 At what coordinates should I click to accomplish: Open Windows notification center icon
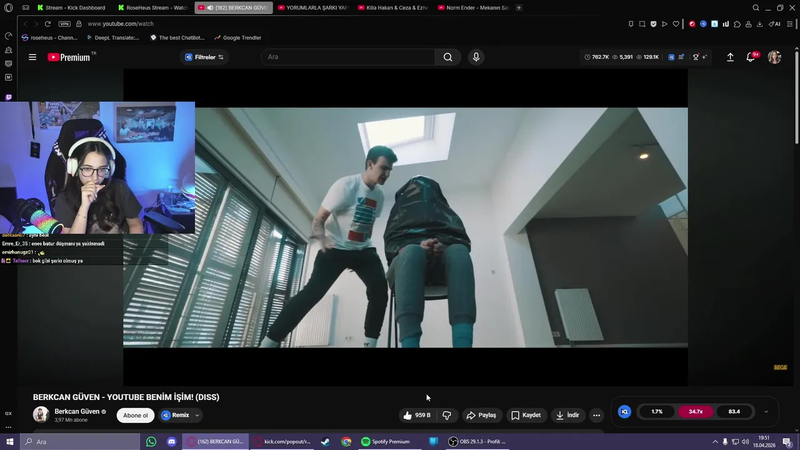coord(787,442)
